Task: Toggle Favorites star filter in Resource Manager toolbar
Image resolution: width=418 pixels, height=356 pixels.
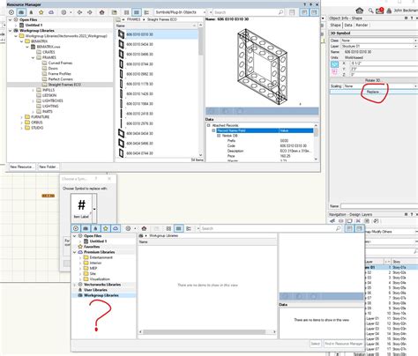Action: coord(41,12)
